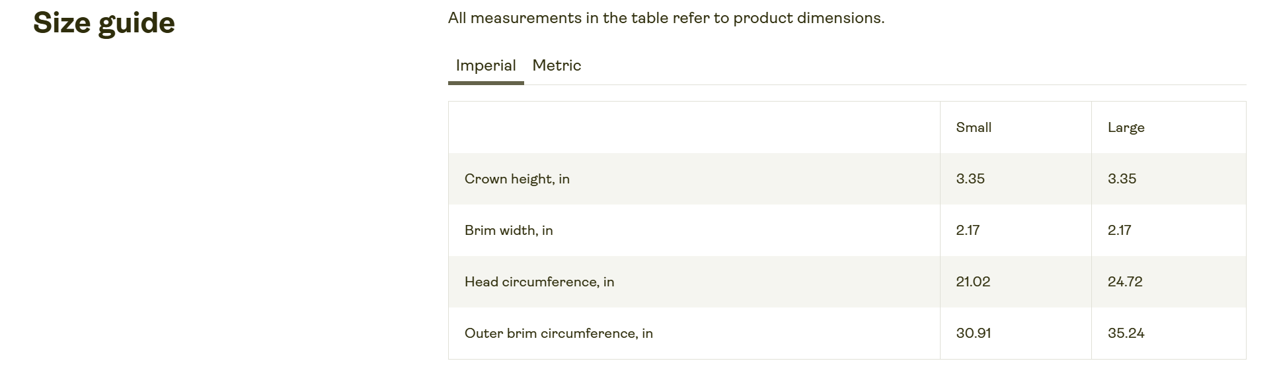Click the Size guide heading
The width and height of the screenshot is (1277, 386).
point(104,23)
